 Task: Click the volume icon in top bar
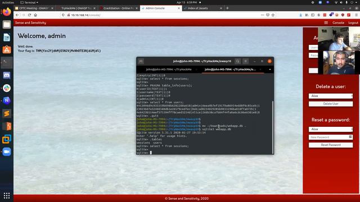coord(341,2)
